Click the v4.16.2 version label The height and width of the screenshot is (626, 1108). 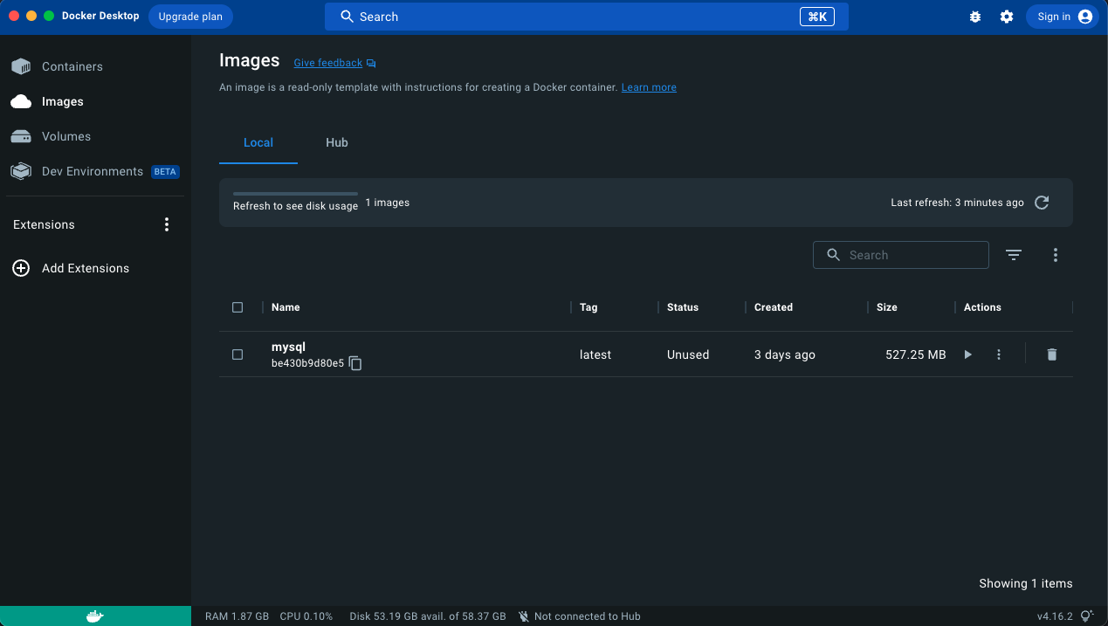(1055, 616)
